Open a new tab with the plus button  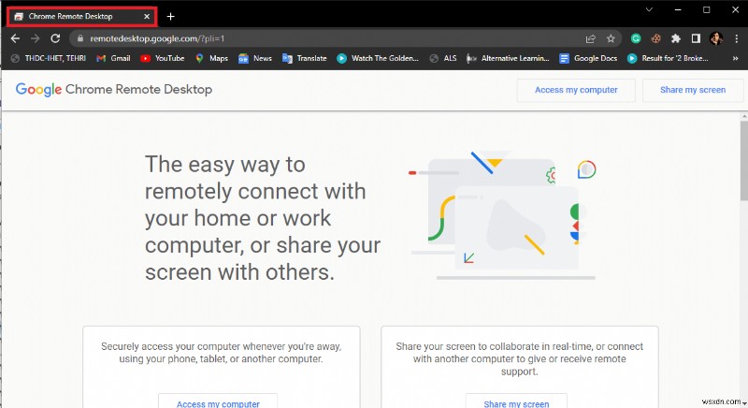click(170, 17)
